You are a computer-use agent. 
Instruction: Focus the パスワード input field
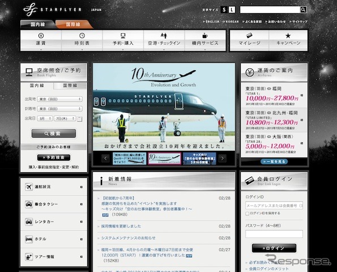[x=274, y=234]
